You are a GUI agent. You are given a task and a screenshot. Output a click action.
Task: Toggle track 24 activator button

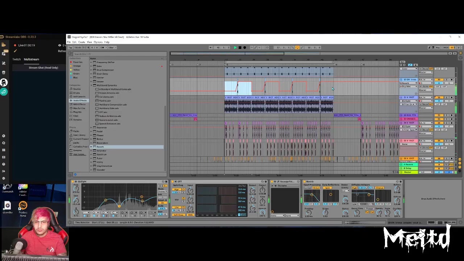point(439,123)
